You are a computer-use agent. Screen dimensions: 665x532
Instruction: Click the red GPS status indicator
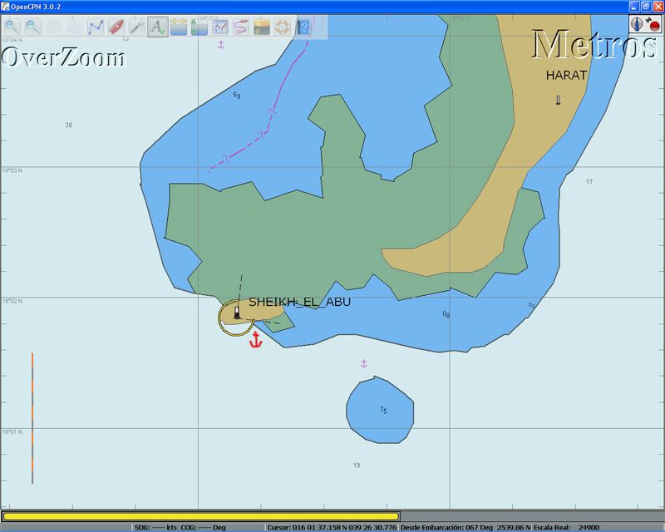click(x=653, y=25)
